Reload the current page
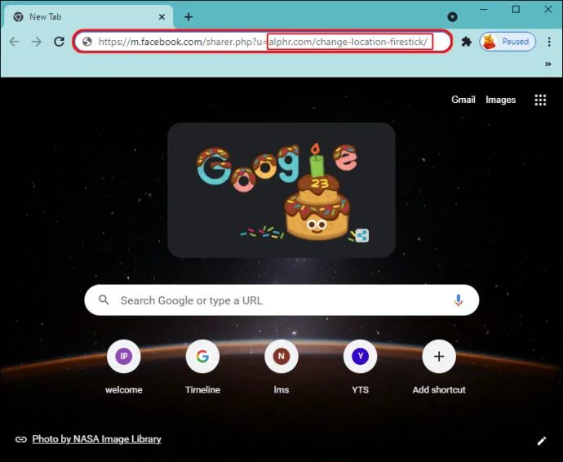Viewport: 563px width, 462px height. pyautogui.click(x=59, y=42)
